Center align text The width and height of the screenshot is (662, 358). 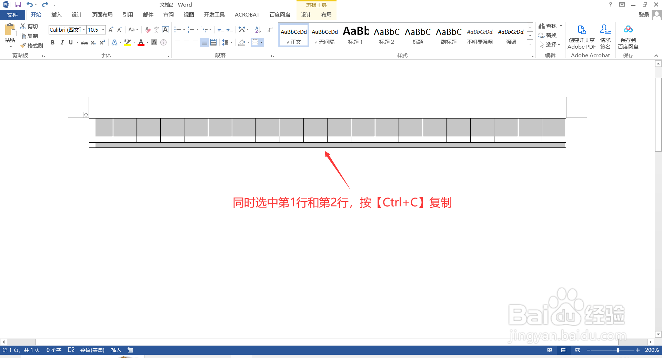point(187,42)
